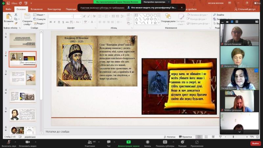263x148 pixels.
Task: Expand the Макет layout dropdown
Action: click(40, 15)
